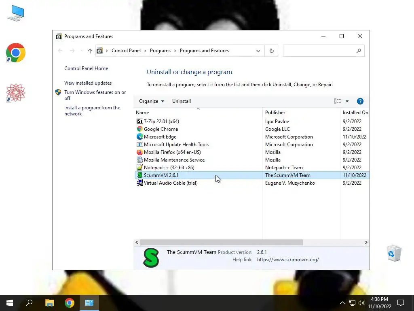Viewport: 414px width, 311px height.
Task: Click the taskbar clock showing 4:38 PM
Action: (379, 303)
